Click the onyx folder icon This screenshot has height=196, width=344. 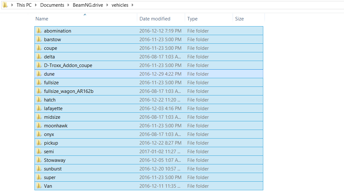(39, 134)
